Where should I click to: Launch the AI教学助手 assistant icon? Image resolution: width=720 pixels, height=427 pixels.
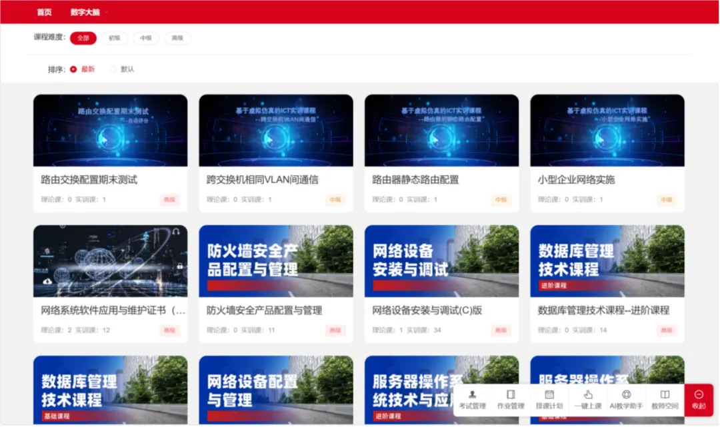point(626,395)
